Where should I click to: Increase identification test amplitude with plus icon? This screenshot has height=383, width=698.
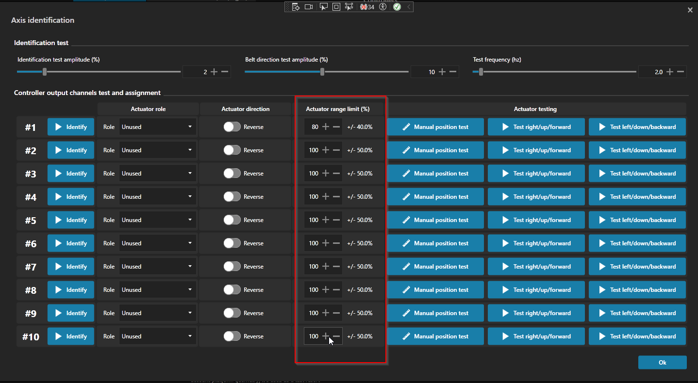coord(214,72)
